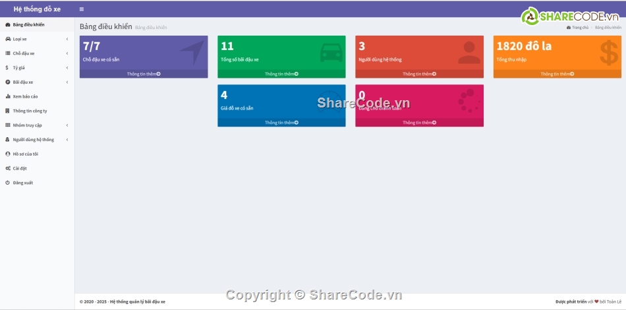Screen dimensions: 626x310
Task: Open the Xem báo cáo menu item
Action: click(x=37, y=97)
